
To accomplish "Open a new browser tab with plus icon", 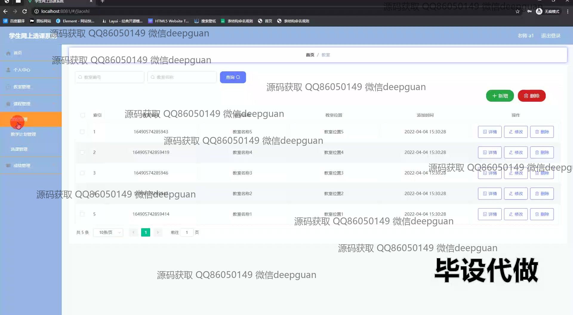I will 102,1.
